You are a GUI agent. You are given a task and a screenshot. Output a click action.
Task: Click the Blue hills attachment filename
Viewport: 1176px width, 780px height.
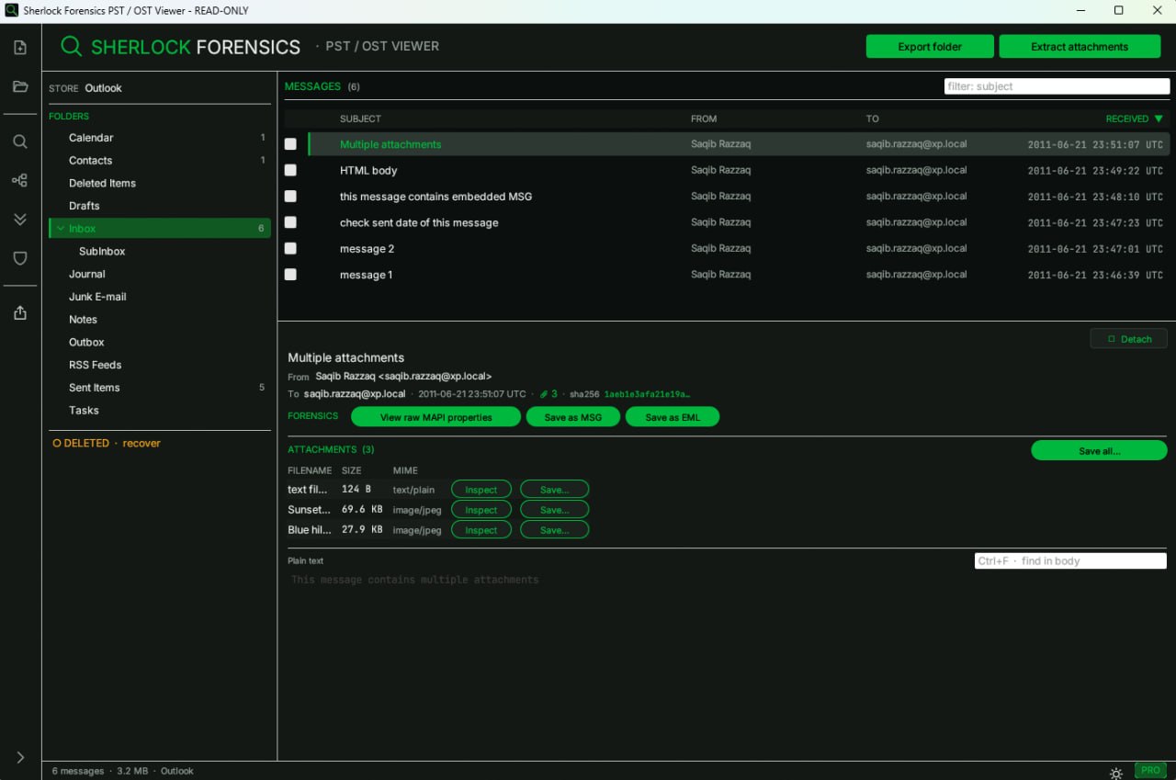click(x=310, y=530)
